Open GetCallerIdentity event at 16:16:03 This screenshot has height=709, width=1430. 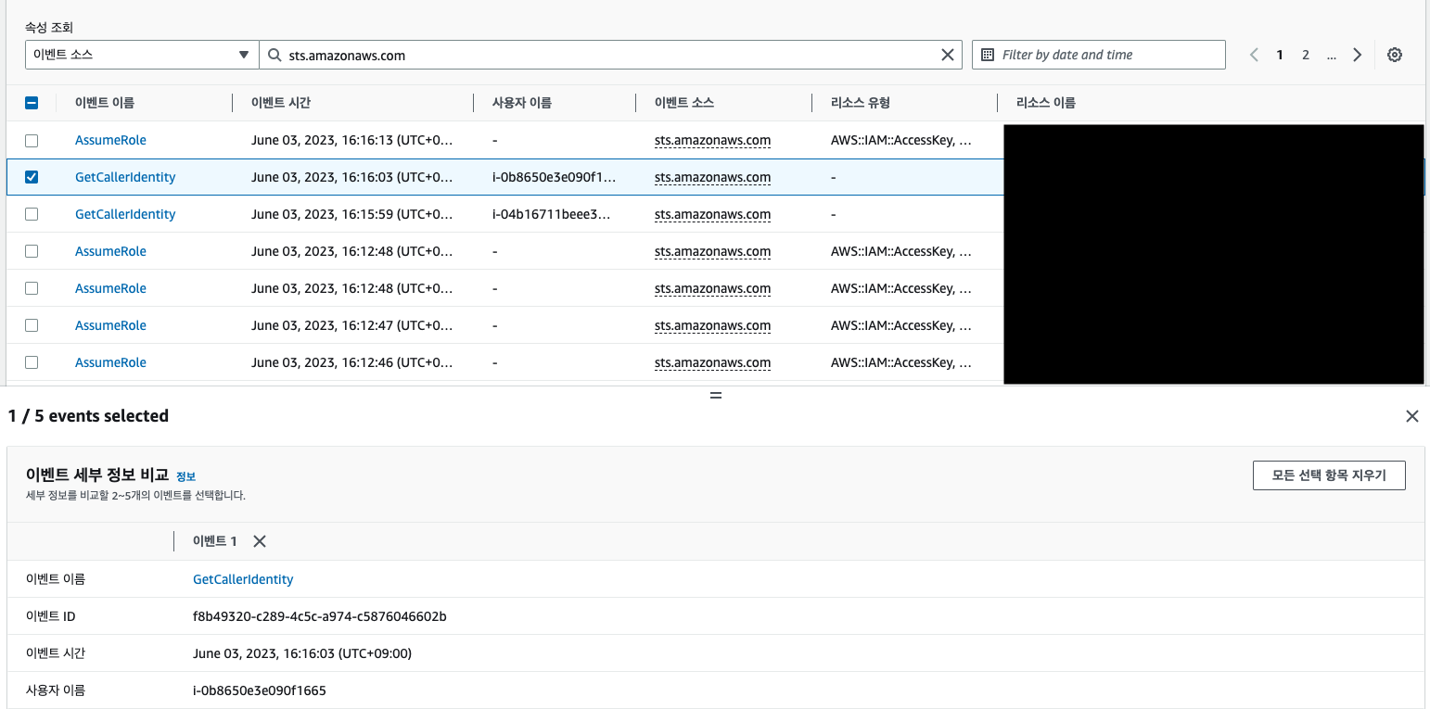(125, 177)
